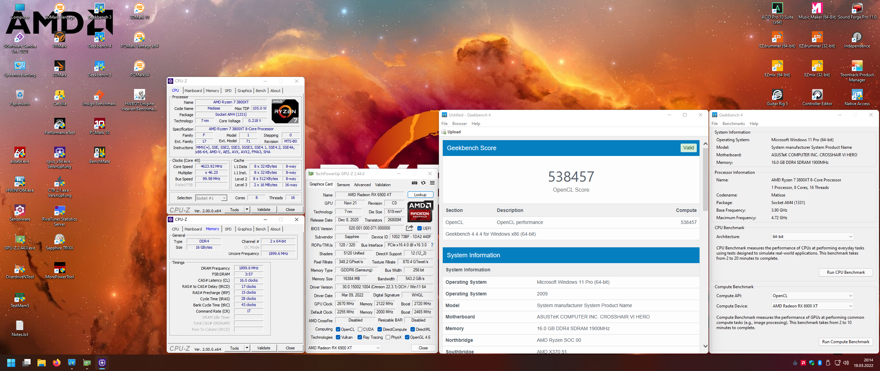880x371 pixels.
Task: Open the Architecture 64-bit dropdown
Action: pos(812,237)
